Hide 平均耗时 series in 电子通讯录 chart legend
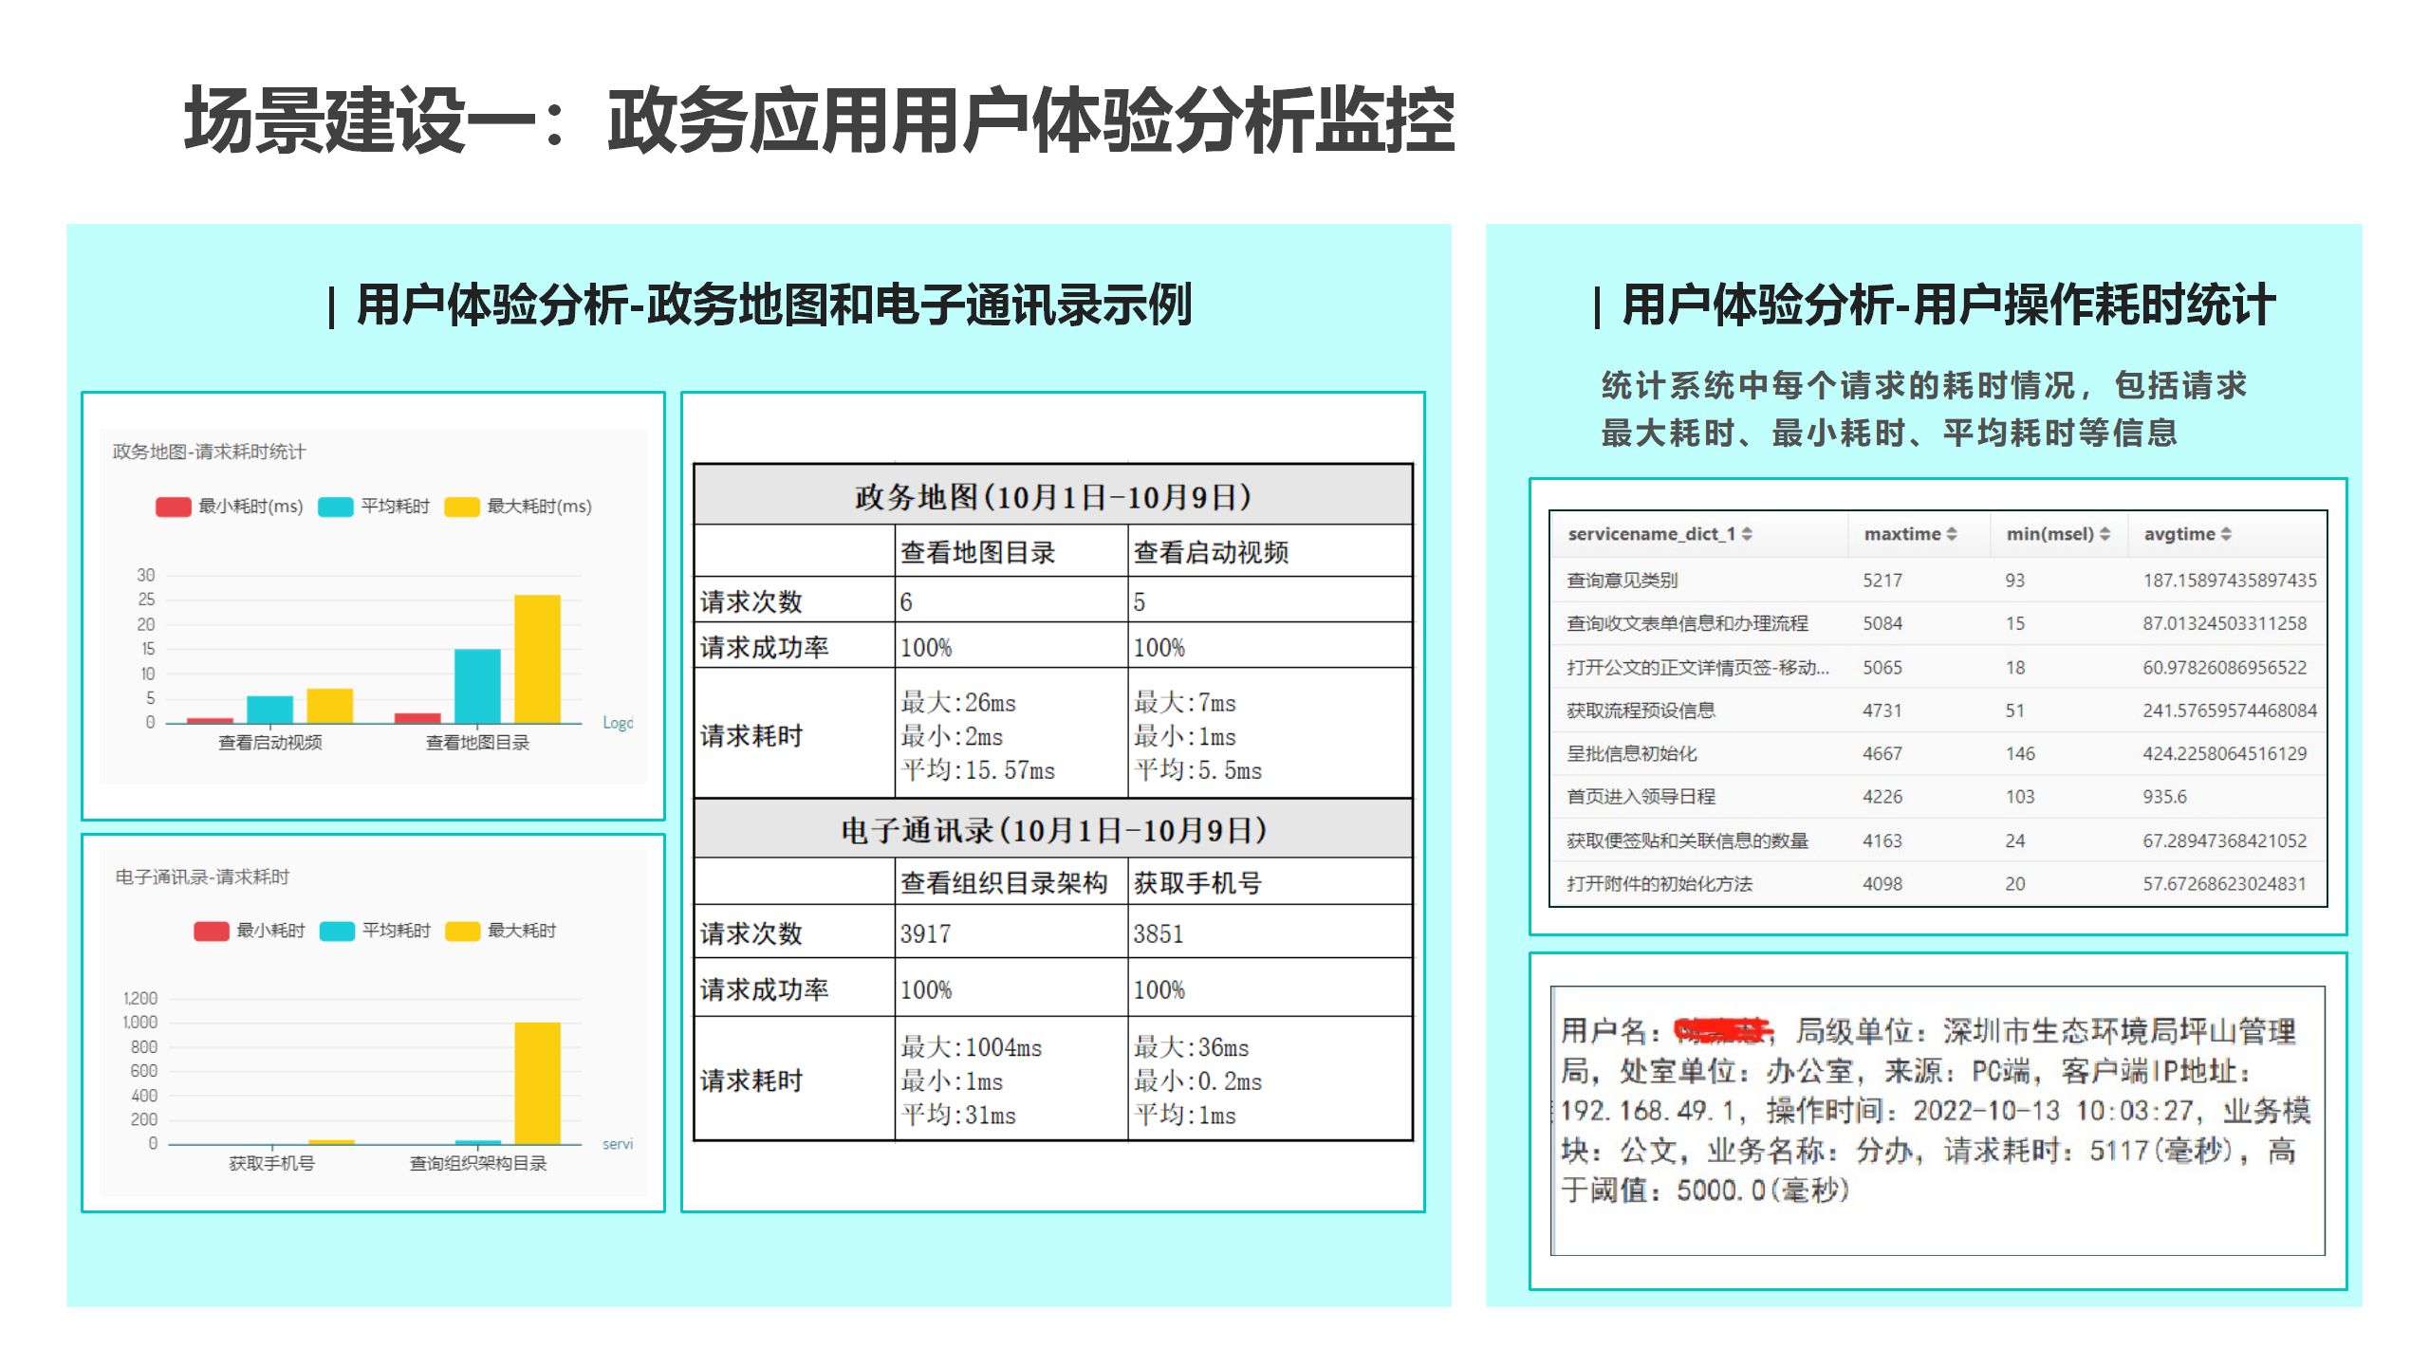2429x1366 pixels. 337,931
